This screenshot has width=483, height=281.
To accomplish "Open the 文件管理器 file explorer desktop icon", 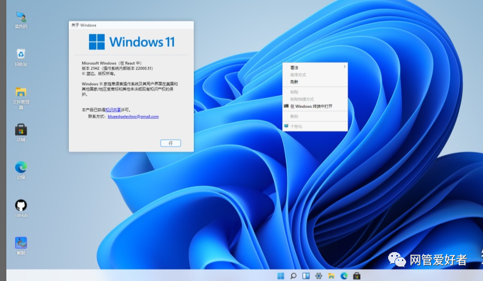I will pyautogui.click(x=21, y=93).
